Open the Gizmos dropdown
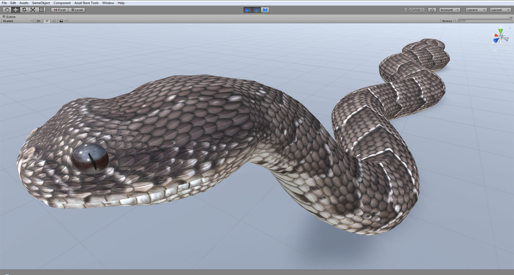This screenshot has height=275, width=514. pos(447,20)
